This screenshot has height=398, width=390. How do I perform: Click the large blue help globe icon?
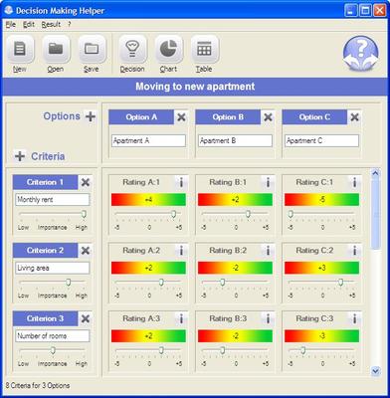pos(361,54)
